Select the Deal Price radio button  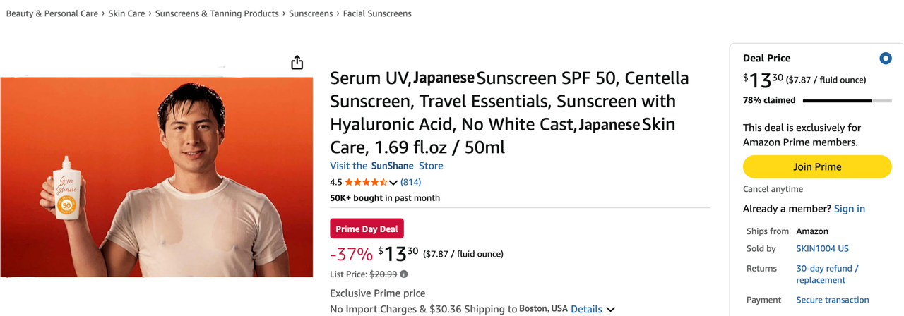(885, 59)
